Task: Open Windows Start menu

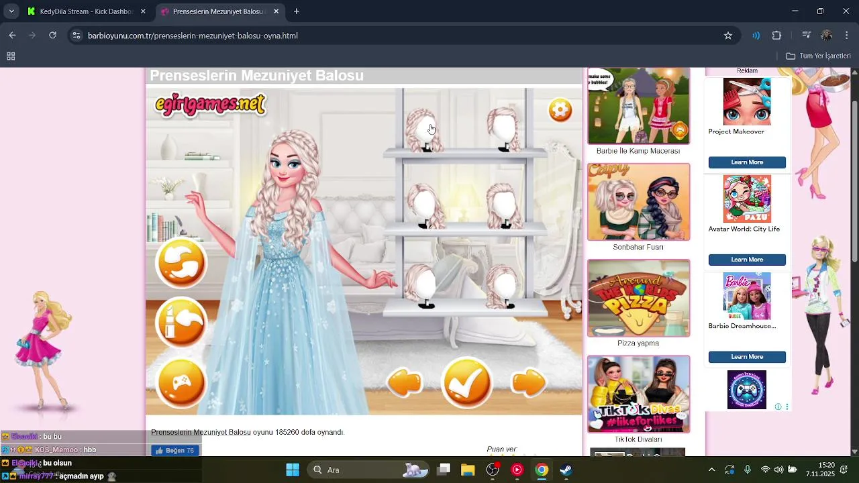Action: pyautogui.click(x=293, y=470)
